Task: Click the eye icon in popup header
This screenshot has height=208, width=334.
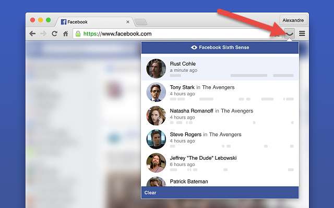Action: (194, 47)
